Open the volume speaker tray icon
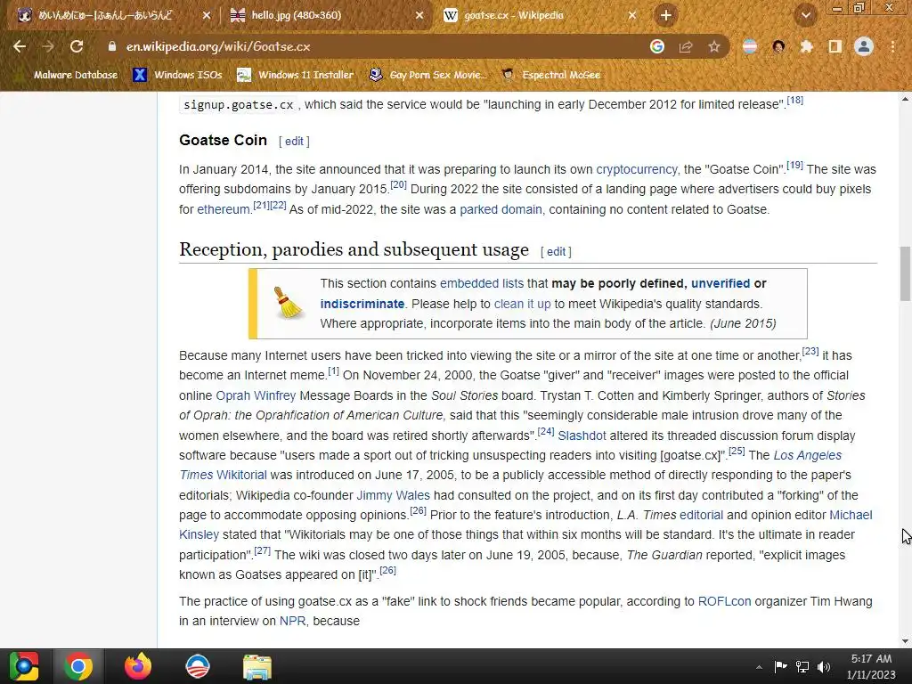 [x=824, y=666]
